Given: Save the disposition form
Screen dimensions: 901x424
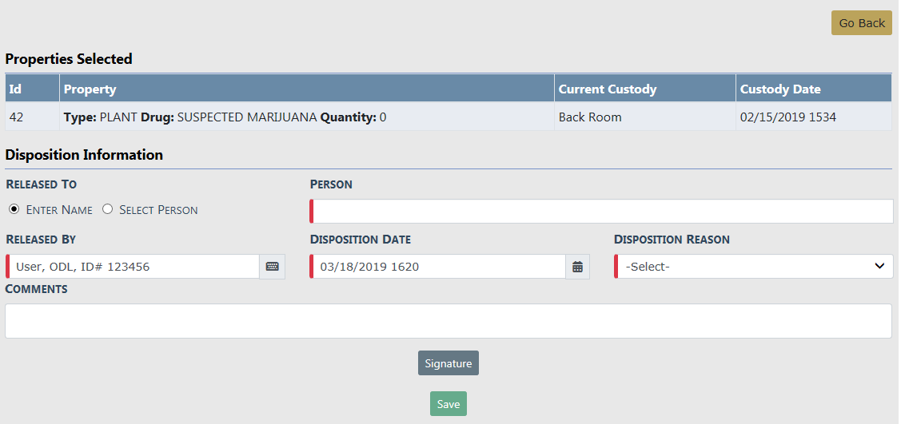Looking at the screenshot, I should coord(448,404).
